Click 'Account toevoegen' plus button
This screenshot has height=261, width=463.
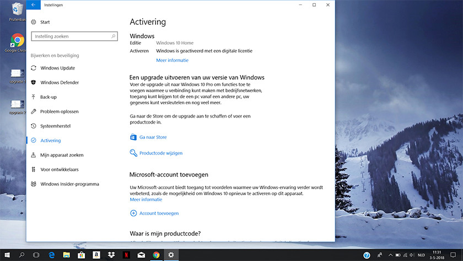tap(133, 213)
